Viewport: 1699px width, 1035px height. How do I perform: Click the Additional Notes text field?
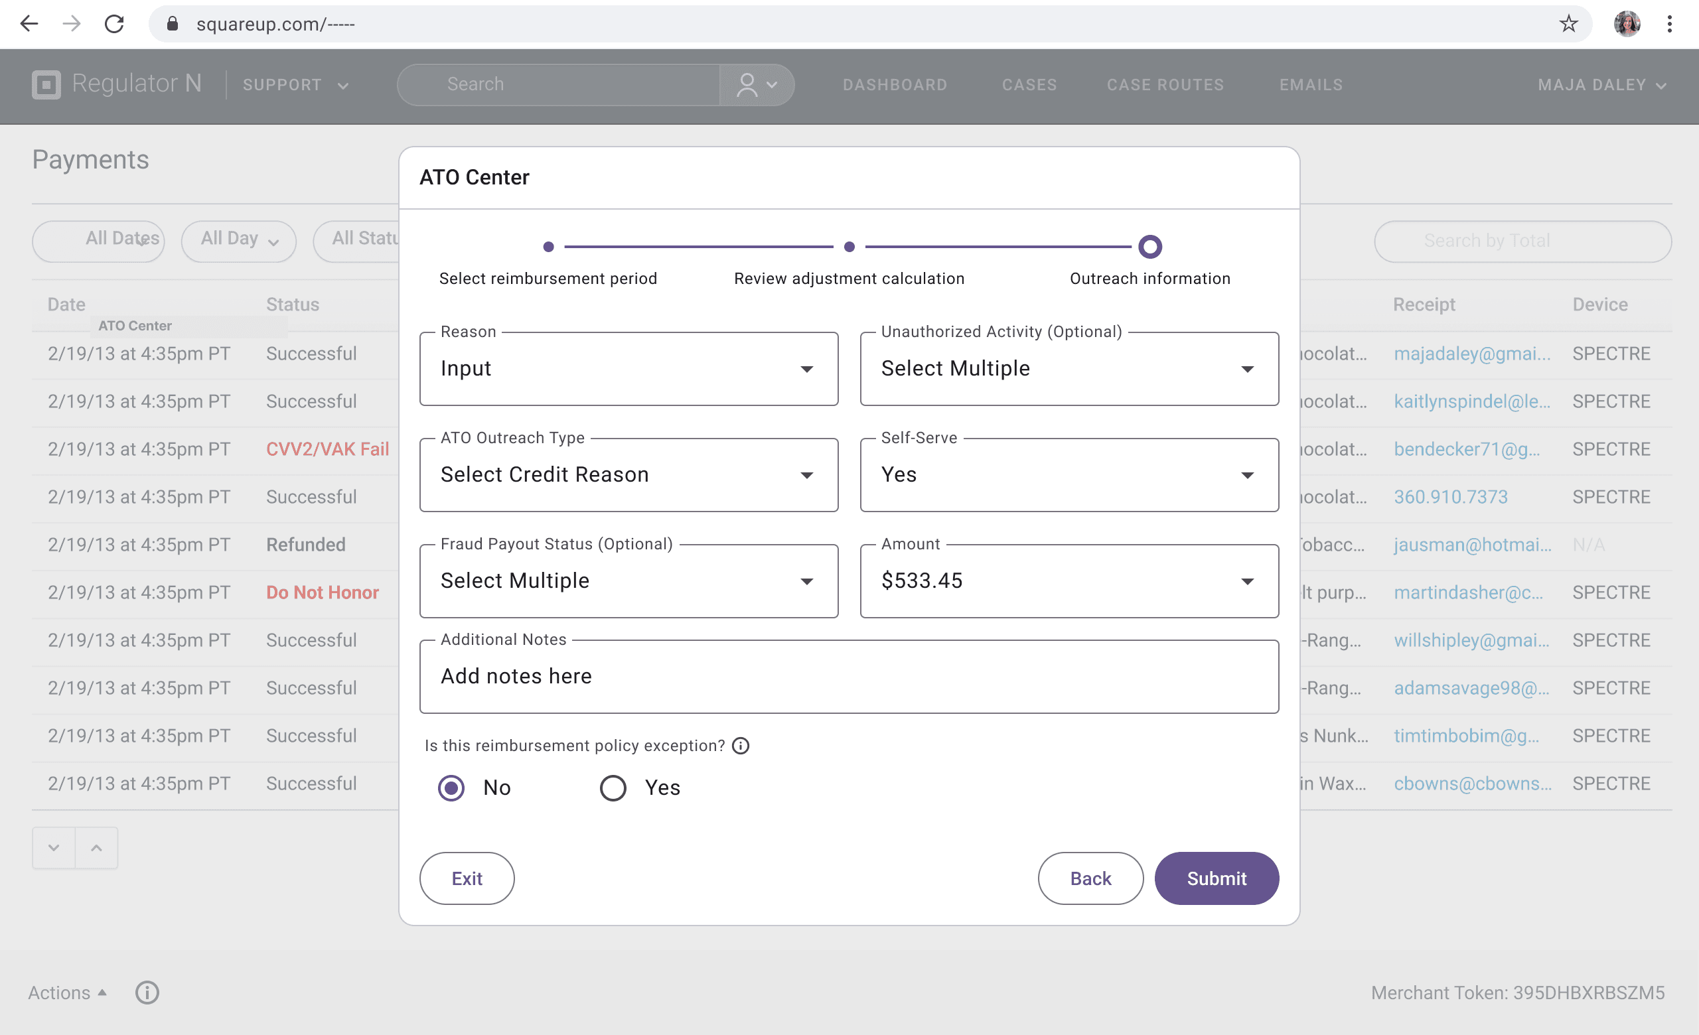point(849,677)
